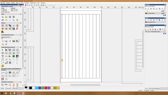
Task: Open the Траектории menu
Action: (x=33, y=3)
